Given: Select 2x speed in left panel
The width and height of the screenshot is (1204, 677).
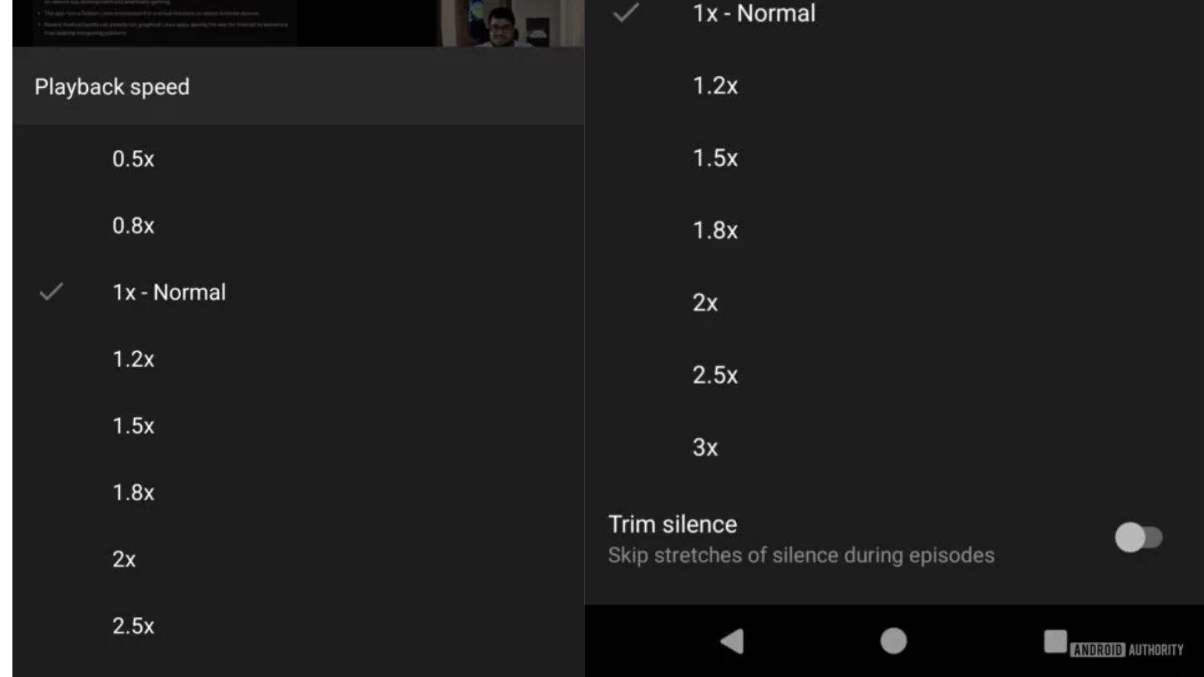Looking at the screenshot, I should 124,559.
